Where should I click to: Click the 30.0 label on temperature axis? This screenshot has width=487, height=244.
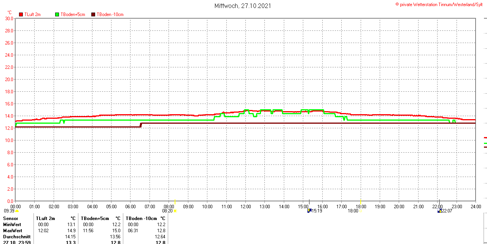click(x=9, y=18)
